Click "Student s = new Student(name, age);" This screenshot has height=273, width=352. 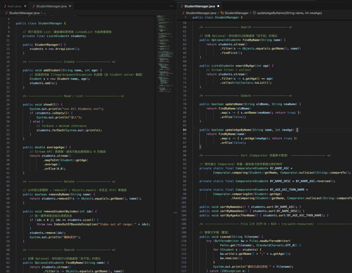(59, 79)
